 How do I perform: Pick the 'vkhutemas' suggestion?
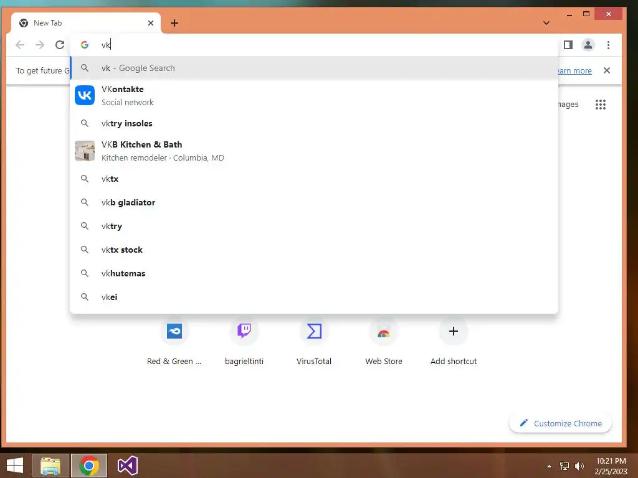pos(314,273)
